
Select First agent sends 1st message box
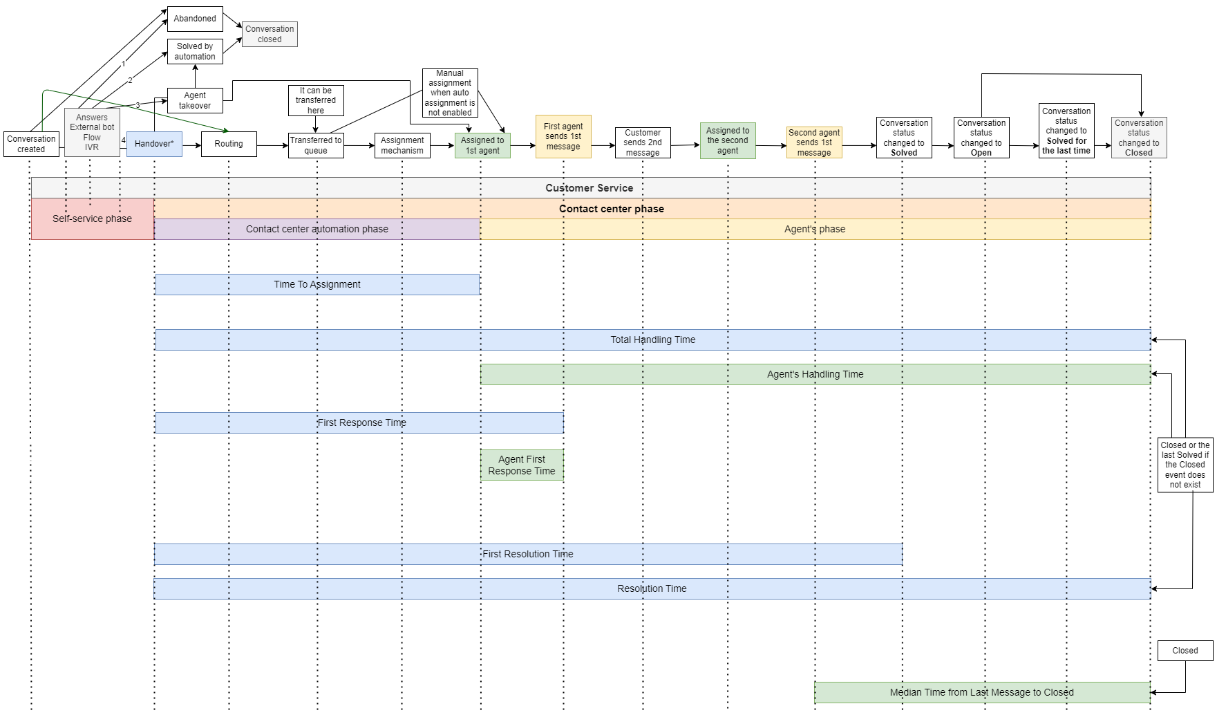[563, 136]
